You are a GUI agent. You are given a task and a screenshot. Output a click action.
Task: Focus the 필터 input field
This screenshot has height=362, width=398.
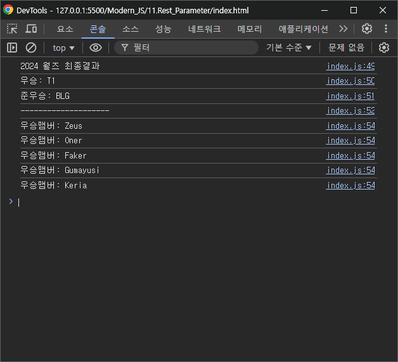click(186, 48)
